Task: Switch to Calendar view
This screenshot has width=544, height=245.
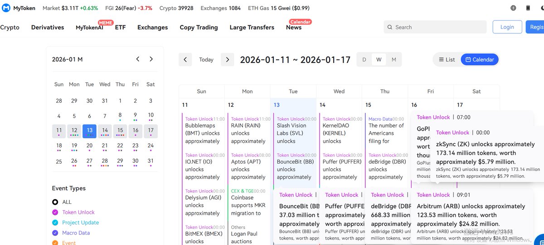Action: point(480,60)
